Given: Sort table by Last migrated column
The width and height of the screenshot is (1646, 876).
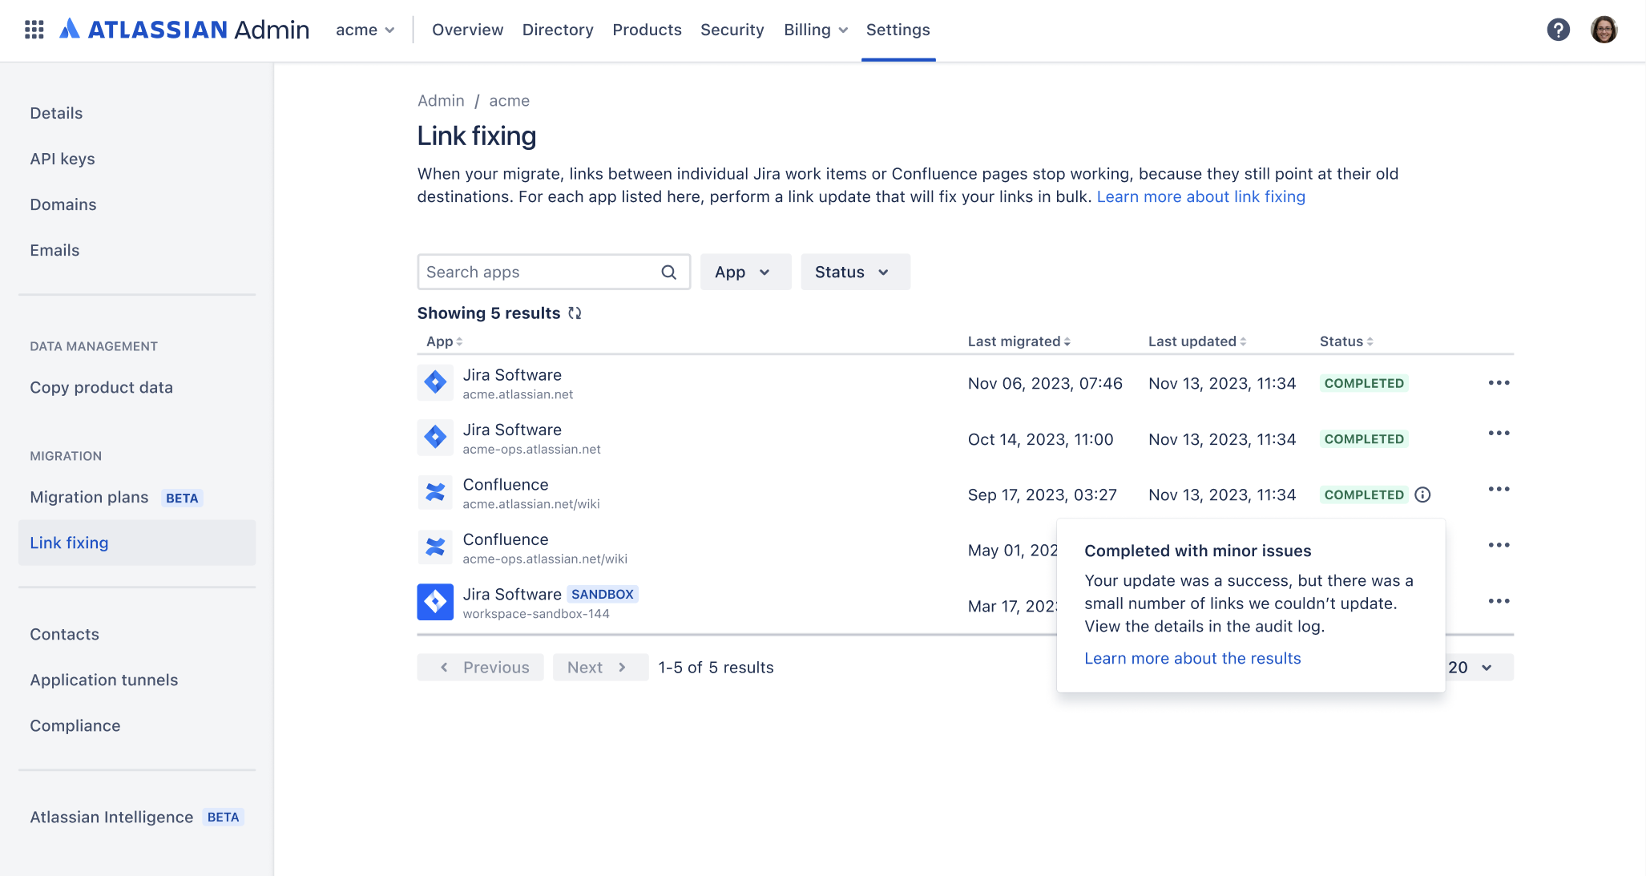Looking at the screenshot, I should (1019, 341).
